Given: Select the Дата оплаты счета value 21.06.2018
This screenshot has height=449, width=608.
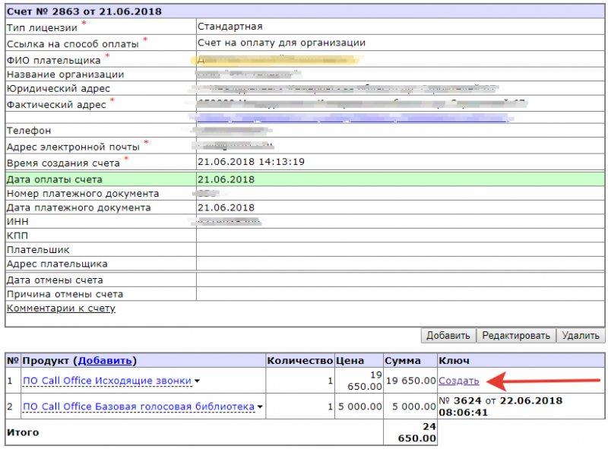Looking at the screenshot, I should tap(226, 179).
